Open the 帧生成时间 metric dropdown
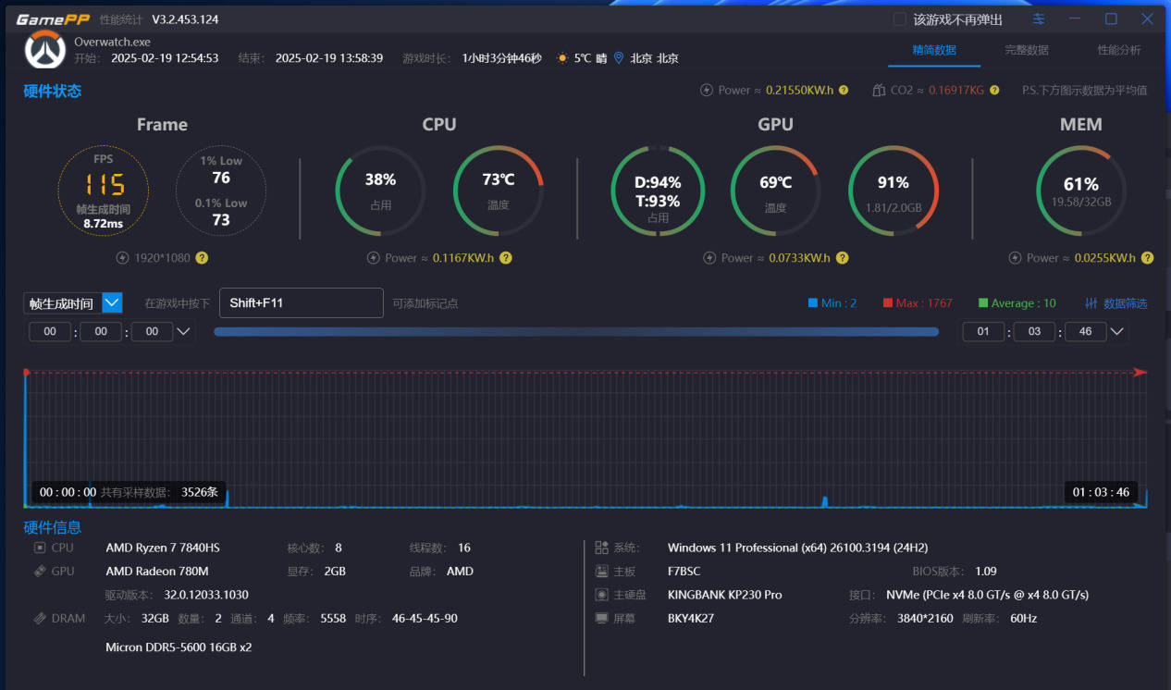The height and width of the screenshot is (690, 1171). [112, 303]
